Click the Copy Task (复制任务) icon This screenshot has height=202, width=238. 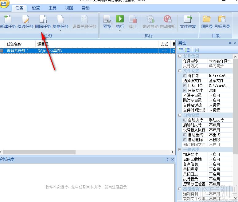pyautogui.click(x=60, y=19)
